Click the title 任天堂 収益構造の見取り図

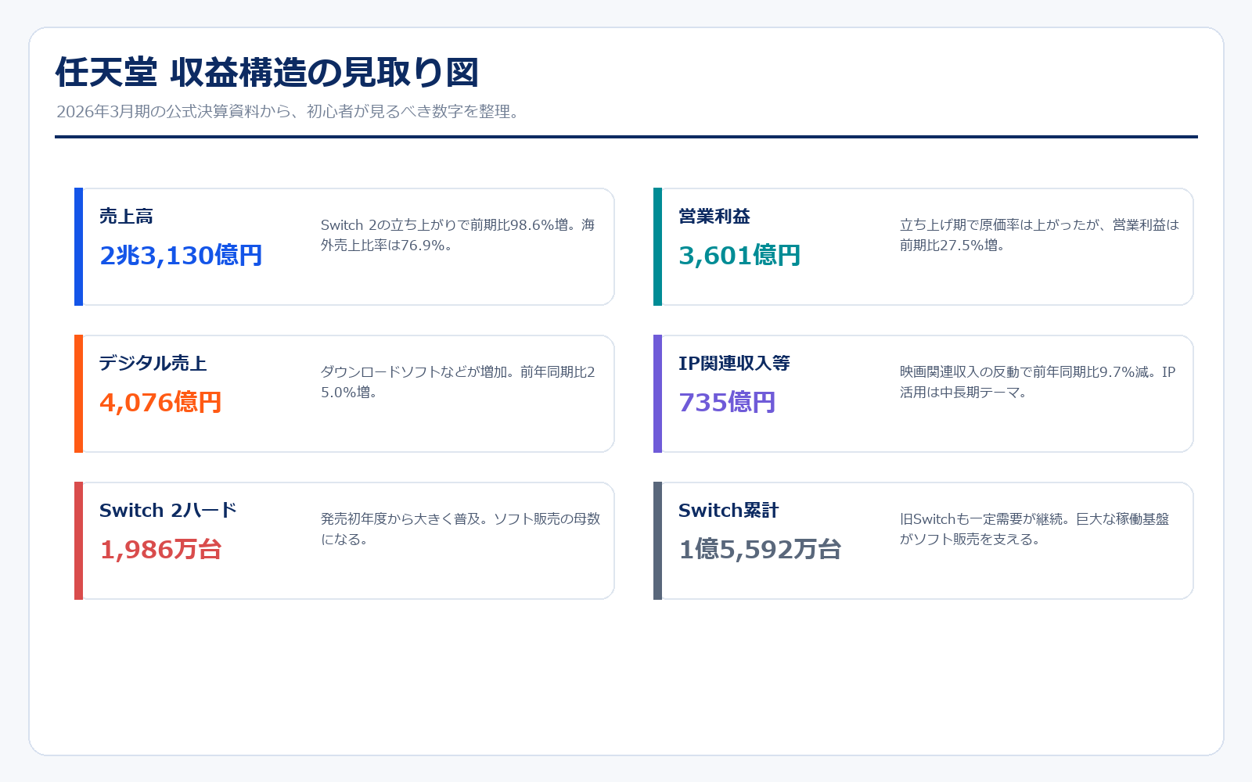(267, 73)
